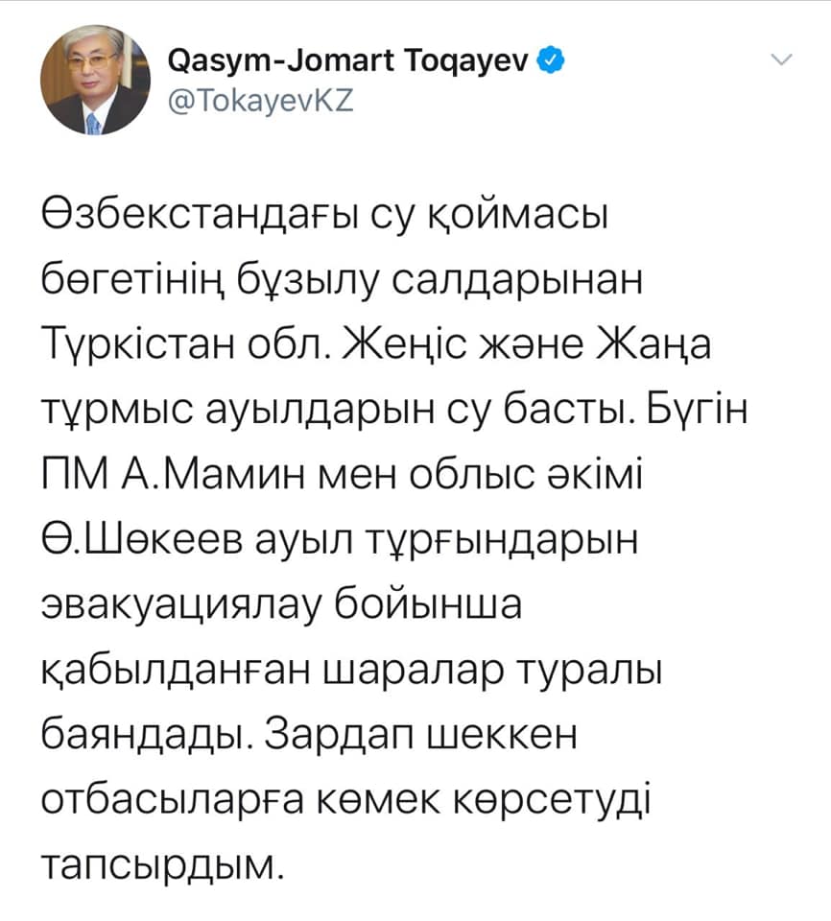
Task: Click the word эвакуациялау in the tweet
Action: point(181,605)
